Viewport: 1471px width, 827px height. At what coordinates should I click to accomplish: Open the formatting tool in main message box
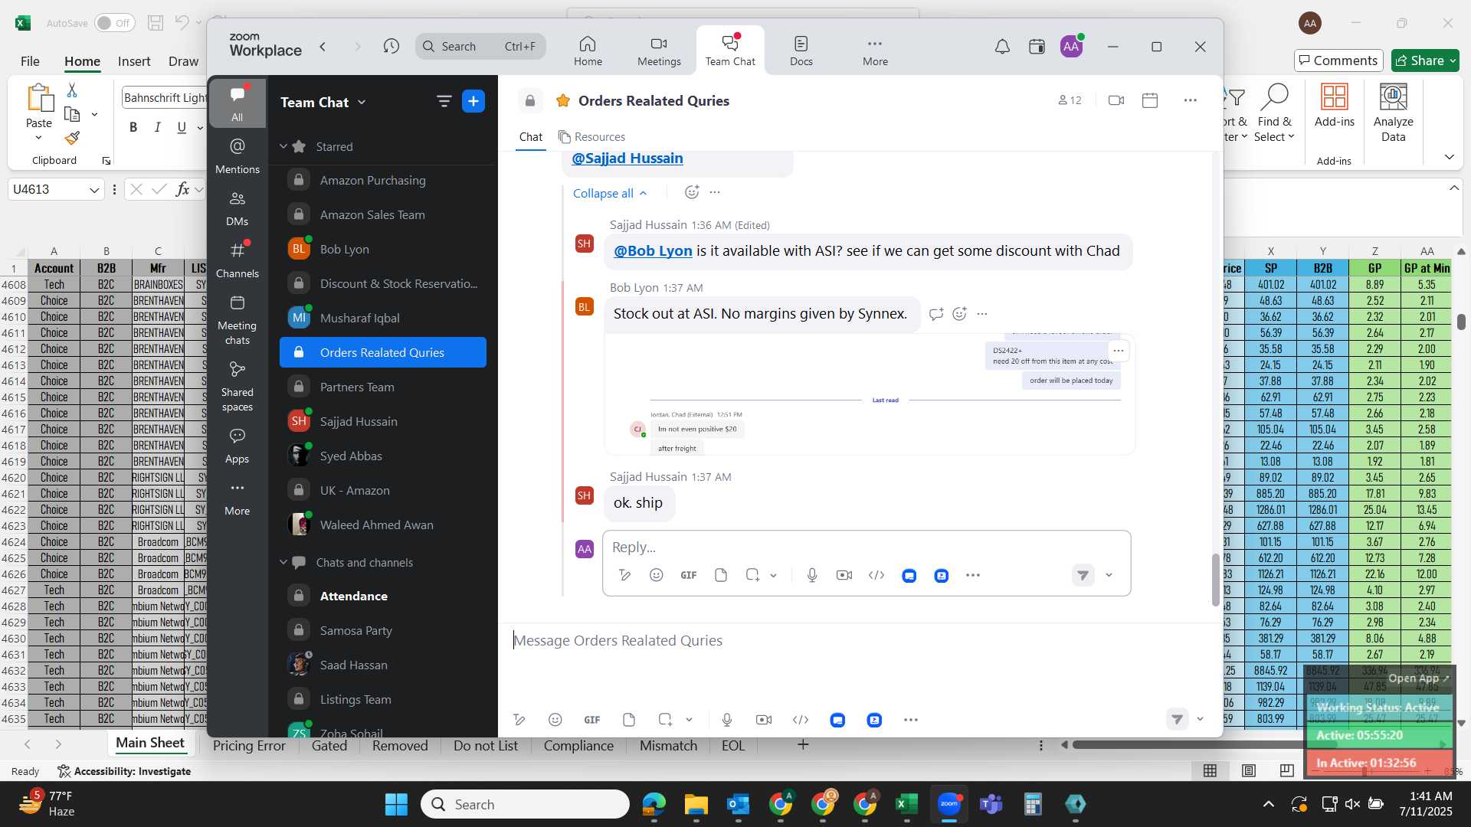coord(519,720)
